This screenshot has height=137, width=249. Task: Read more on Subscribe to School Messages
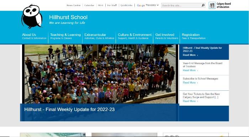190,83
